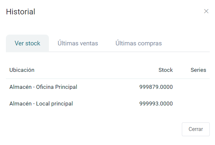215x145 pixels.
Task: Click the Historial dialog title
Action: tap(21, 12)
